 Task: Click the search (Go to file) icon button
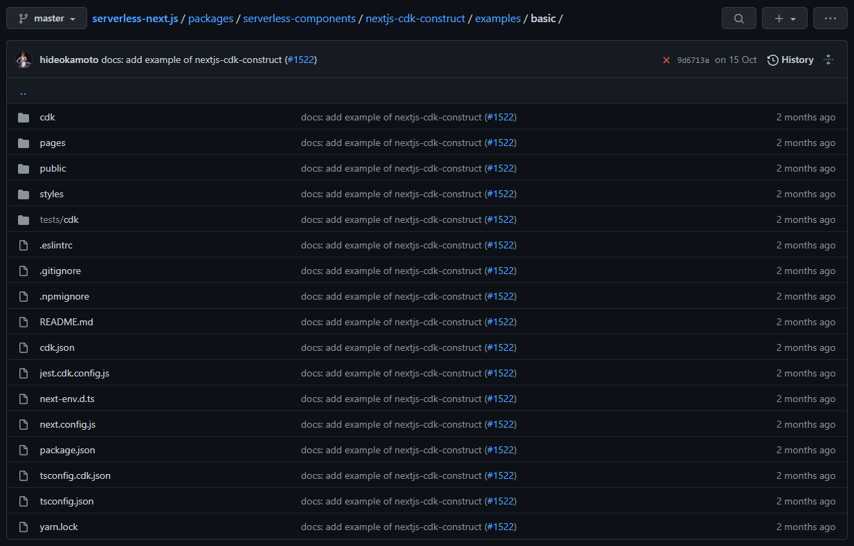(x=739, y=19)
